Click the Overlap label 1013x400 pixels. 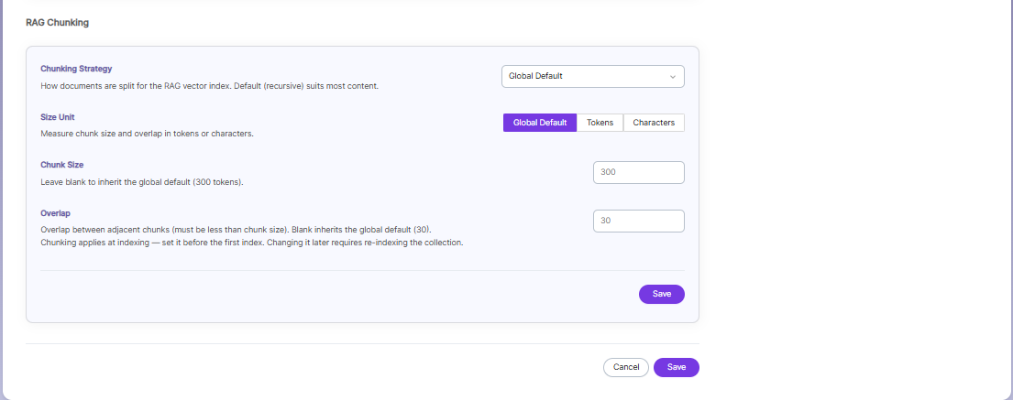(56, 213)
